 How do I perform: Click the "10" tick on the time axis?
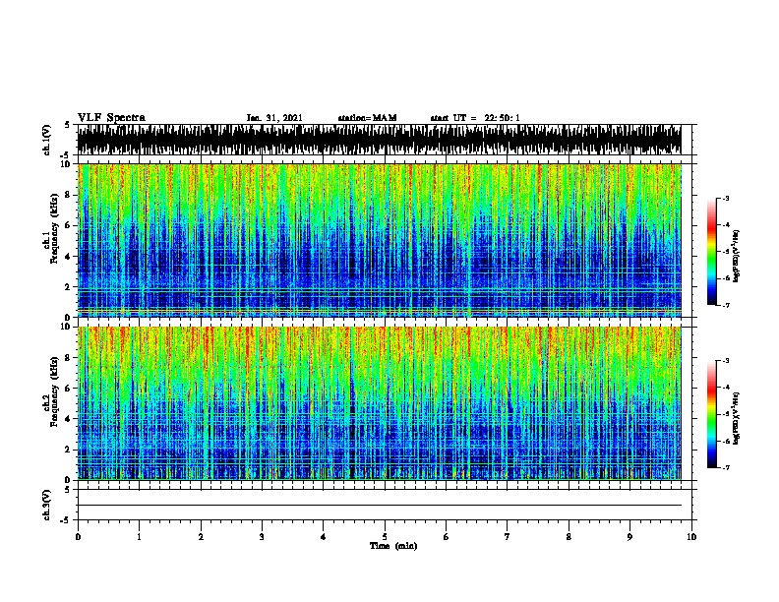point(691,537)
